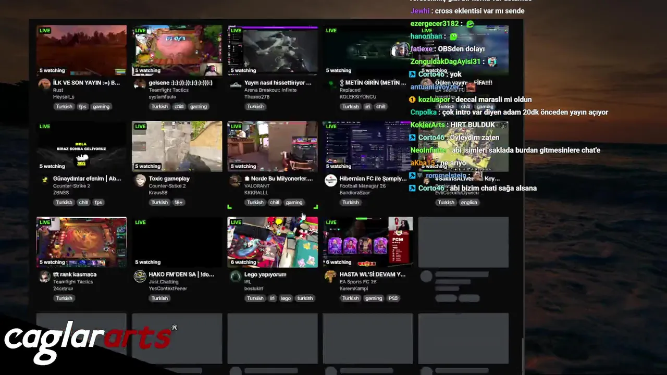Open the IRL category under Lego yapıyorum
Viewport: 667px width, 375px height.
click(248, 282)
